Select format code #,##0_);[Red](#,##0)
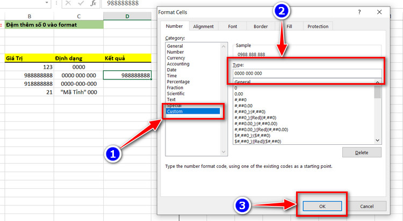The height and width of the screenshot is (221, 403). pyautogui.click(x=255, y=117)
